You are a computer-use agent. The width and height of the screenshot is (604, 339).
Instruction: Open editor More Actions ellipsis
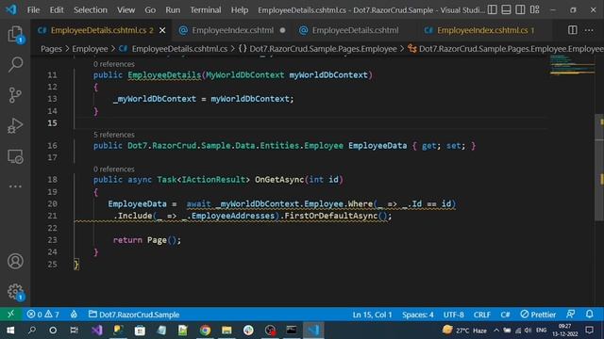click(x=589, y=30)
